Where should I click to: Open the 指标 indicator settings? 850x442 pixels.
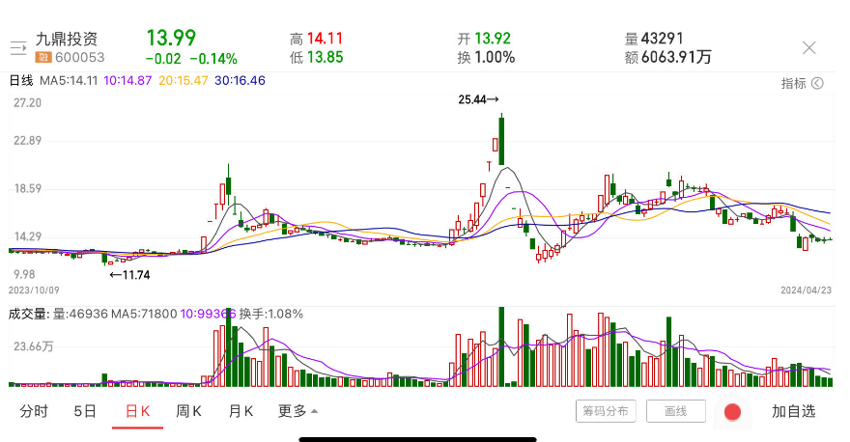coord(802,83)
